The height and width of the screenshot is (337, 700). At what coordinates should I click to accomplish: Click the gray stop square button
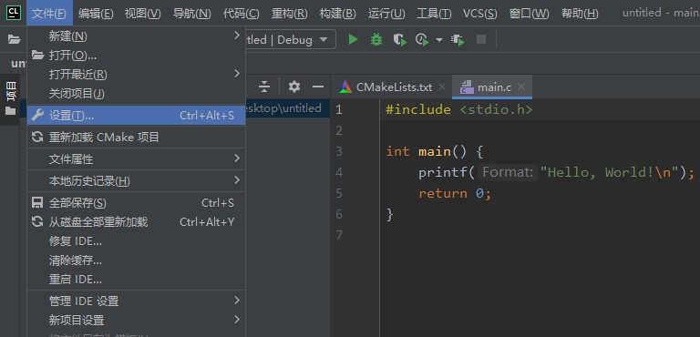(481, 40)
